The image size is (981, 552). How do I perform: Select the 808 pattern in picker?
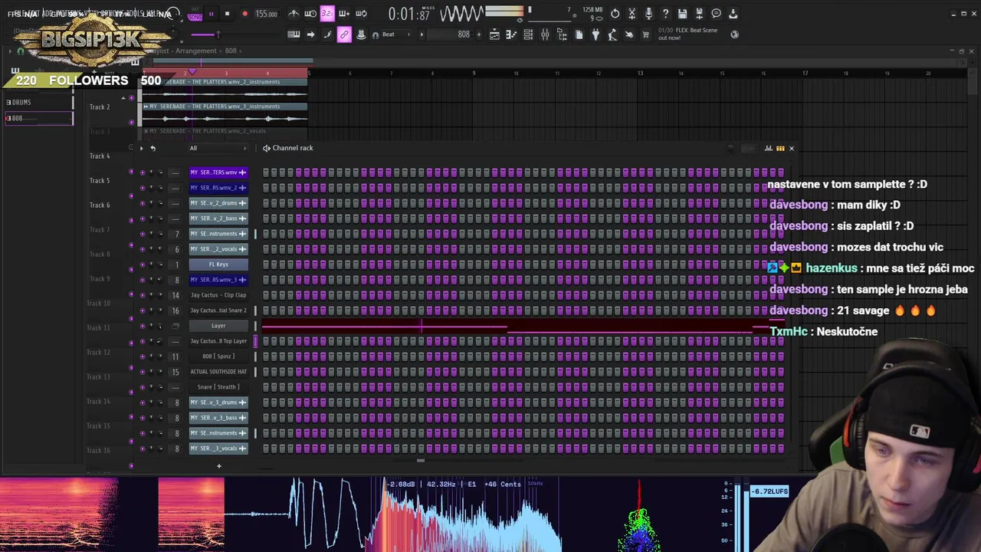click(x=38, y=118)
